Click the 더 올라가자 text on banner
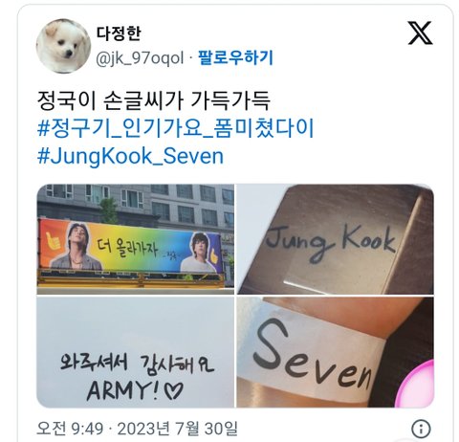Screen dimensions: 459x442 [x=127, y=248]
